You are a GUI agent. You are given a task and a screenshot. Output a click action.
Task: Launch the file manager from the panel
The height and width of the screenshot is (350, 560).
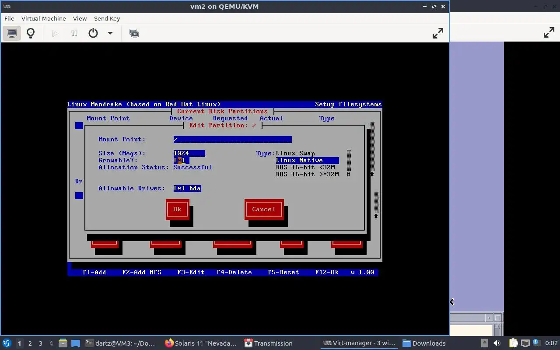(63, 343)
